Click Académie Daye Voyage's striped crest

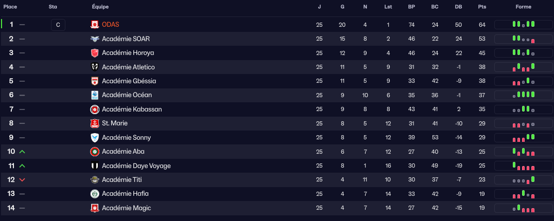point(95,166)
